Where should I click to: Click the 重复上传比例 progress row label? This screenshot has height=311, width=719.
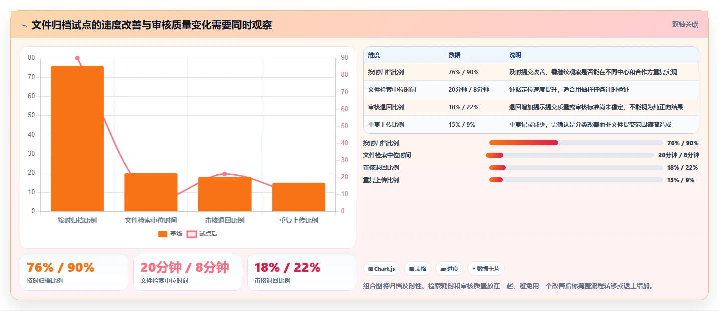[381, 180]
